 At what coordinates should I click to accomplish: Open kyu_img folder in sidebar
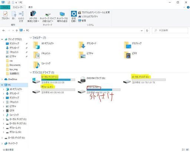pos(12,69)
